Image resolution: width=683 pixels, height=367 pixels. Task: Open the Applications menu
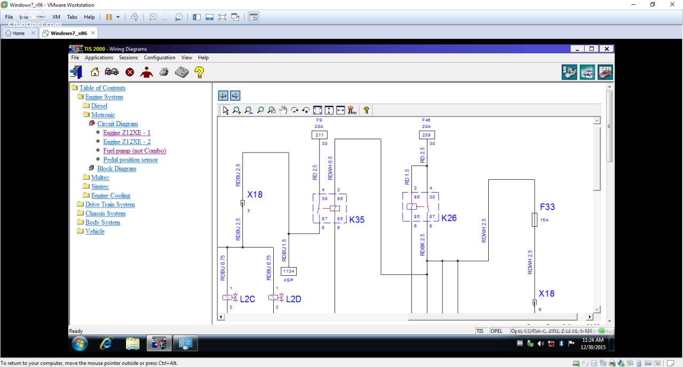tap(99, 58)
